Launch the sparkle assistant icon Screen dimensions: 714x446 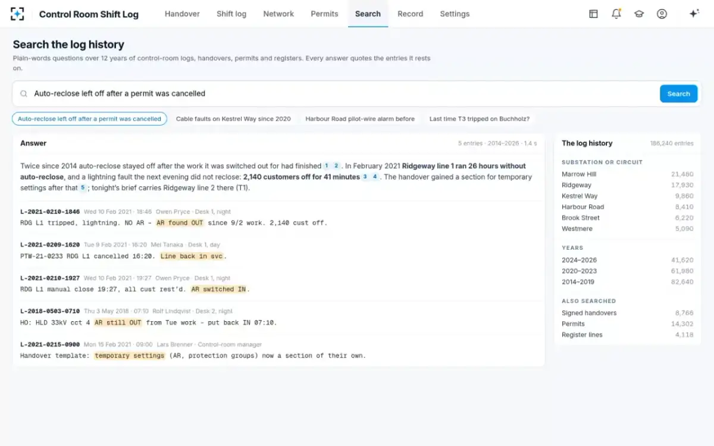coord(694,14)
